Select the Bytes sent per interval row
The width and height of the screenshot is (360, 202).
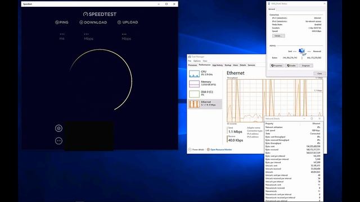point(292,156)
